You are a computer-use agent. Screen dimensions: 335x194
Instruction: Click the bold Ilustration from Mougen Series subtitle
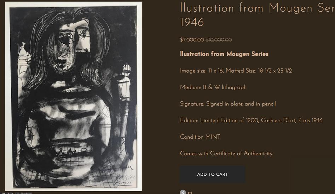(224, 54)
